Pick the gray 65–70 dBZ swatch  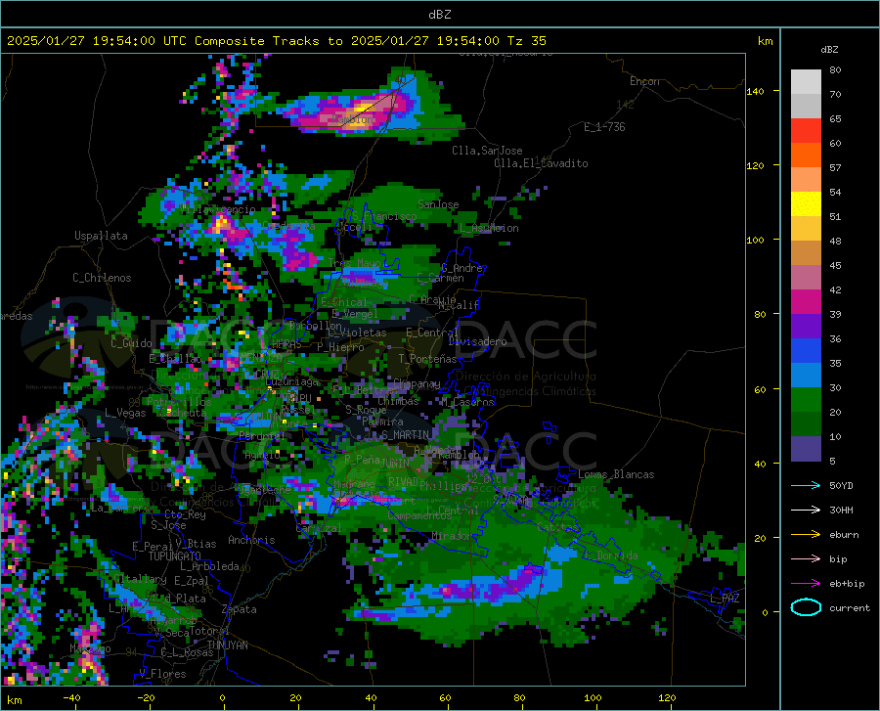(x=806, y=107)
